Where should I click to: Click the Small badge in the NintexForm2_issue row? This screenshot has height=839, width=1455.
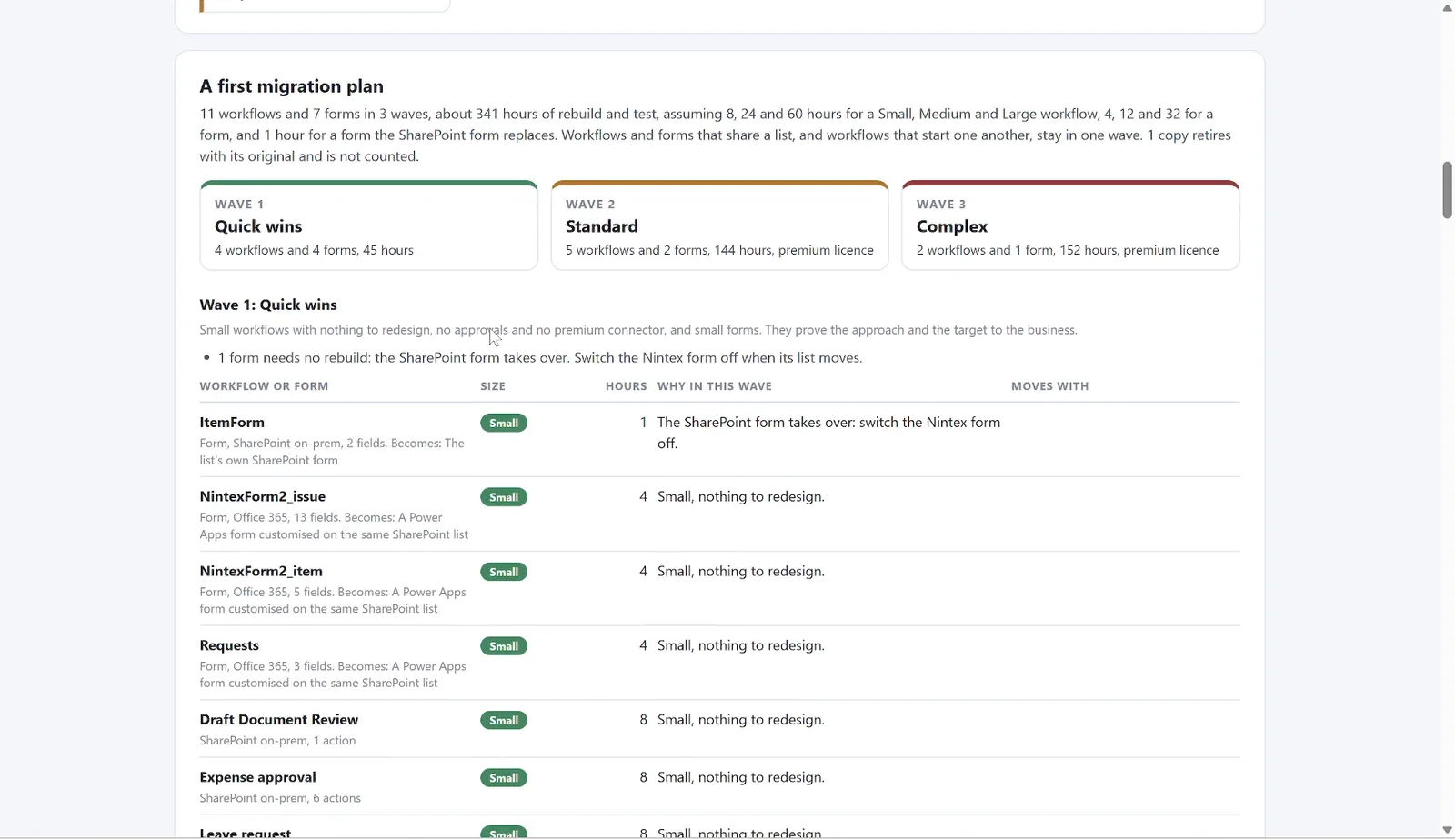tap(504, 497)
